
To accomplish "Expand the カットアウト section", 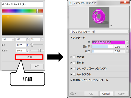I will point(71,75).
